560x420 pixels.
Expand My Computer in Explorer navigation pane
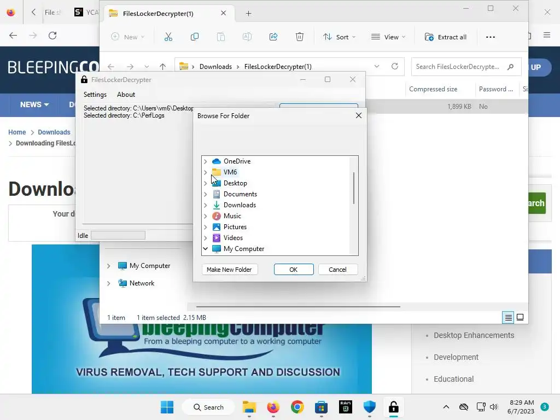tap(109, 266)
